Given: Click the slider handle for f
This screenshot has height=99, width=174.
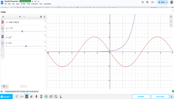Looking at the screenshot, I should 26,46.
